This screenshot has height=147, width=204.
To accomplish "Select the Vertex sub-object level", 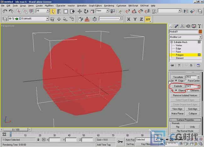I will (x=179, y=45).
